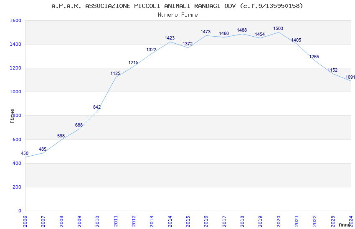Screen dimensions: 355x229
Task: Click the 2008 x-axis year label
Action: 61,222
